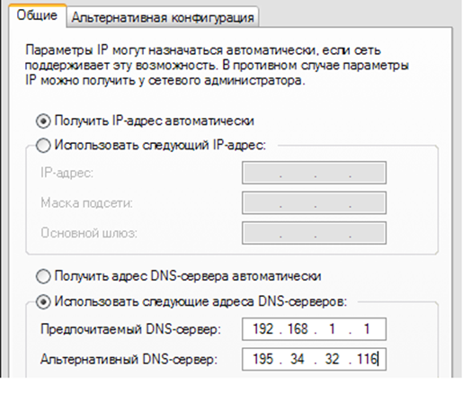Click the Маска подсети input field

pyautogui.click(x=314, y=203)
